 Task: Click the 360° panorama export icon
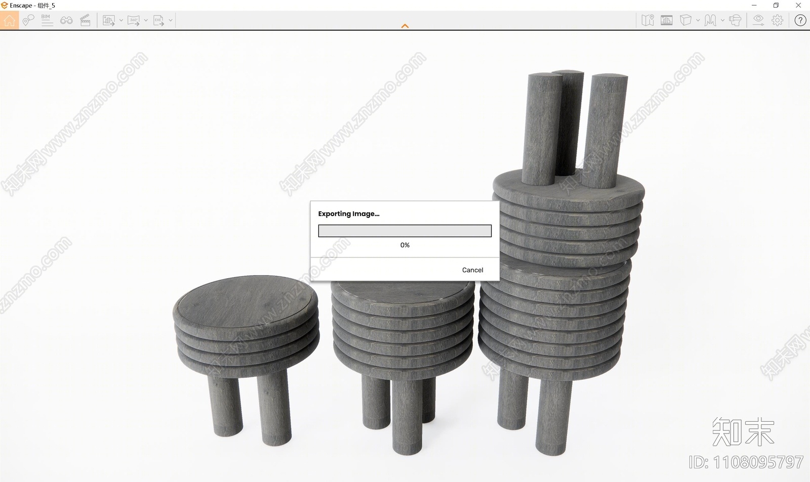click(x=134, y=20)
